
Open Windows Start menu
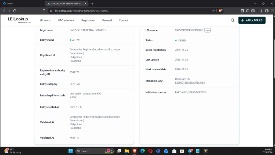tap(71, 151)
